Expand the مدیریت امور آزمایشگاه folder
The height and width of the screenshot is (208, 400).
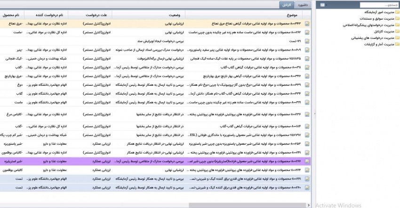point(397,12)
